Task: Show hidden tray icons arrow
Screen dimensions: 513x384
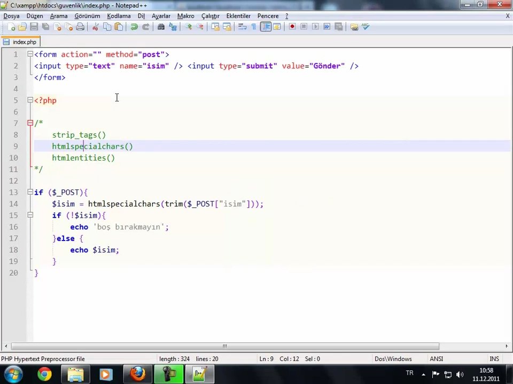Action: pyautogui.click(x=423, y=374)
